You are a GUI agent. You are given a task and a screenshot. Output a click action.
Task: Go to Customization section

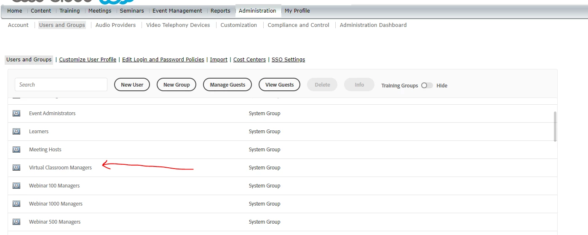pos(239,25)
